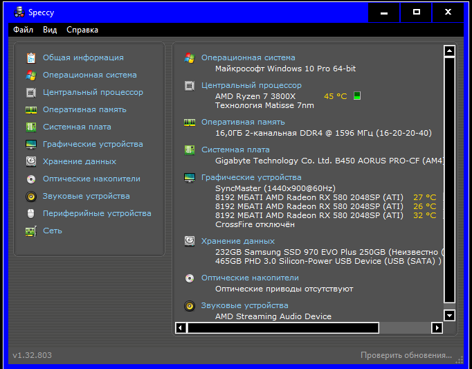Click vertical scrollbar down arrow
The width and height of the screenshot is (472, 369).
click(449, 316)
